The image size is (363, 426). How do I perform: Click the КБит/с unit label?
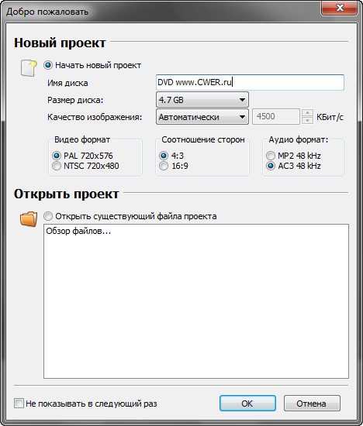(330, 117)
